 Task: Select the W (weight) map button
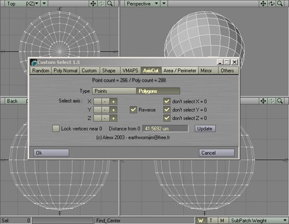click(x=201, y=221)
